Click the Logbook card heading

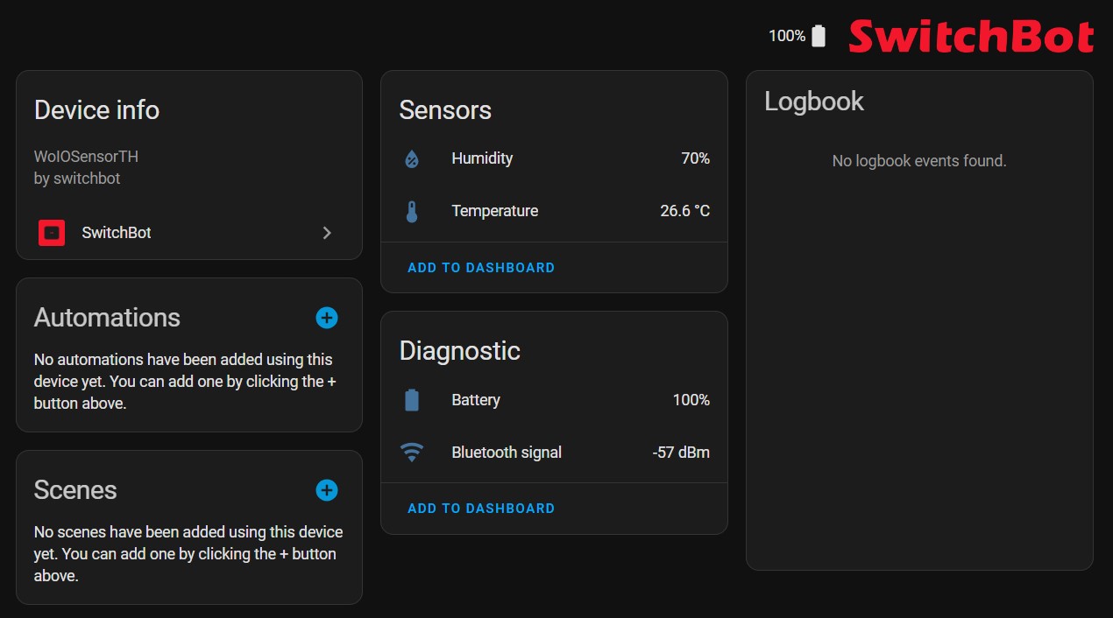point(814,102)
